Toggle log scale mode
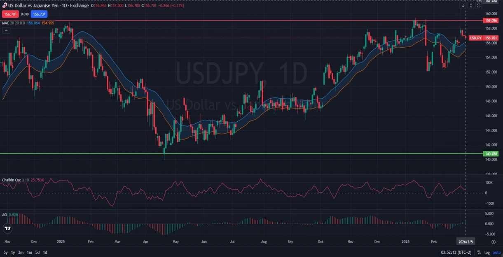This screenshot has width=503, height=257. tap(487, 252)
